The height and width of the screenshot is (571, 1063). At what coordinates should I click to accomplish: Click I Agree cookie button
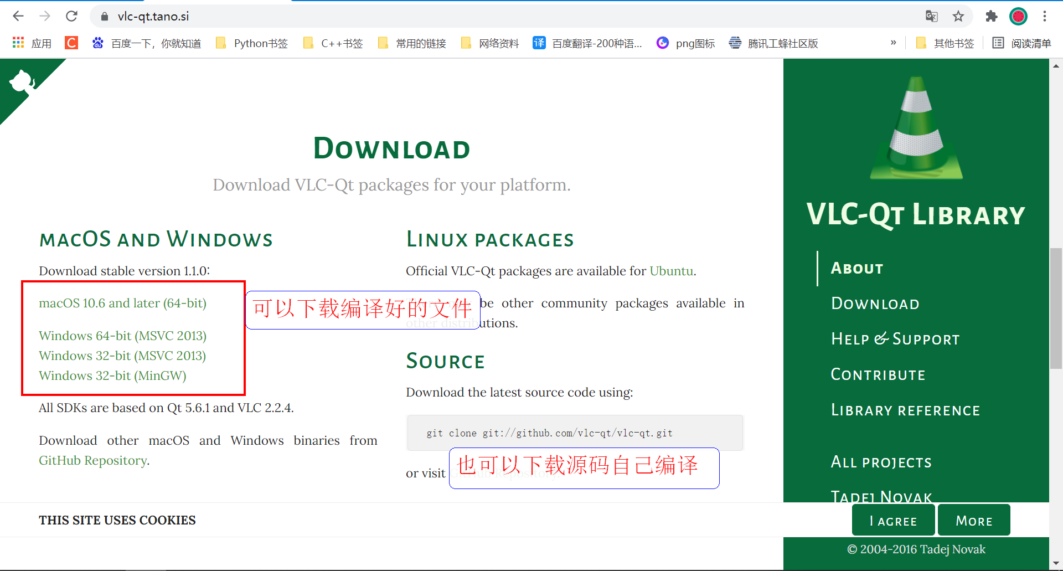pos(893,521)
